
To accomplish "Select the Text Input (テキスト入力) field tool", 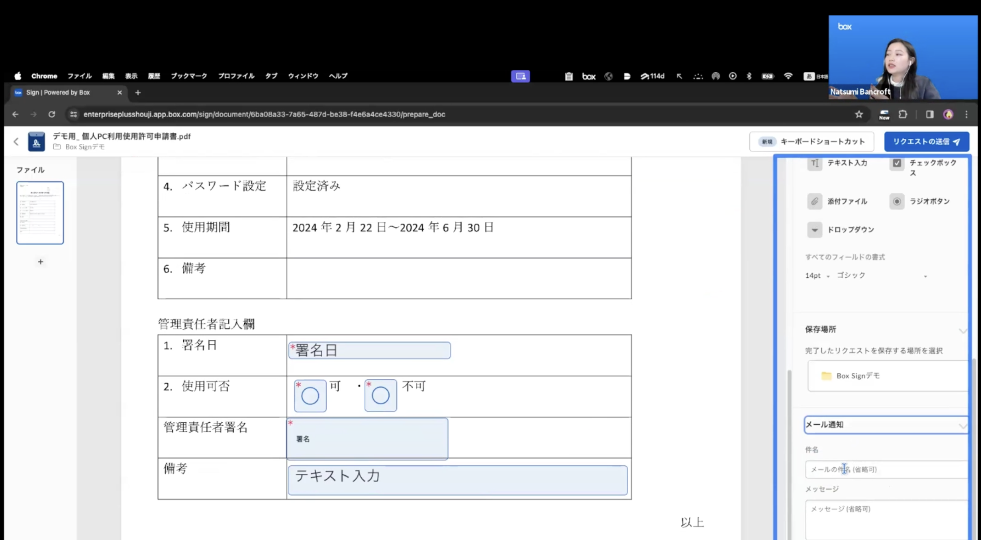I will tap(838, 163).
